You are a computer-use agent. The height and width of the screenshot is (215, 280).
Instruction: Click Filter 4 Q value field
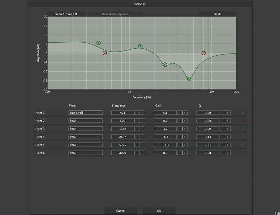[208, 137]
